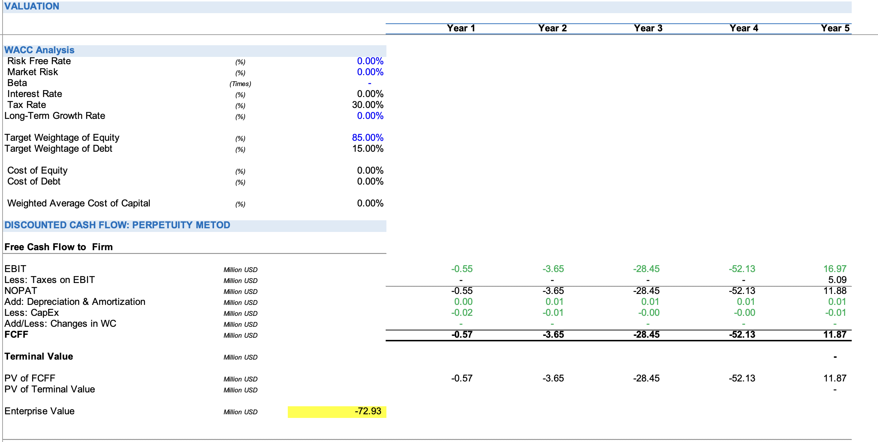Select the WACC Analysis section heading
The image size is (878, 442).
point(39,50)
